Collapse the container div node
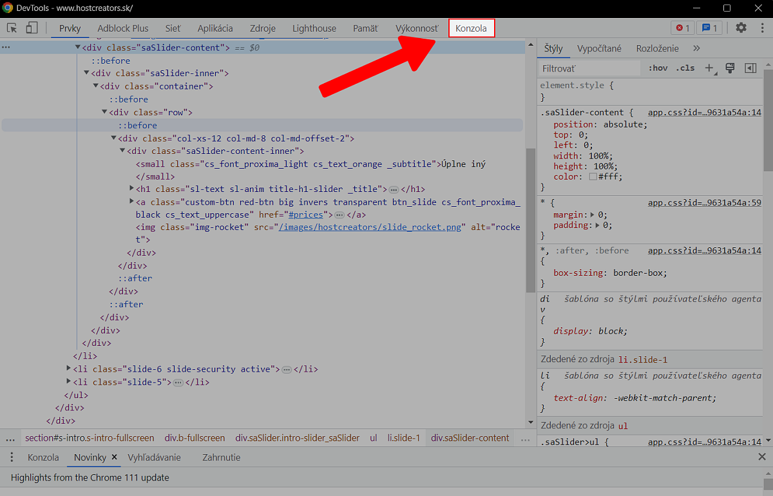773x496 pixels. (95, 86)
